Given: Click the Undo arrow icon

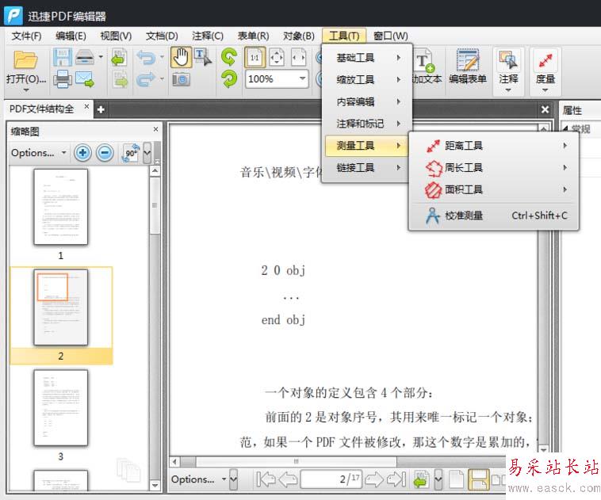Looking at the screenshot, I should 146,58.
